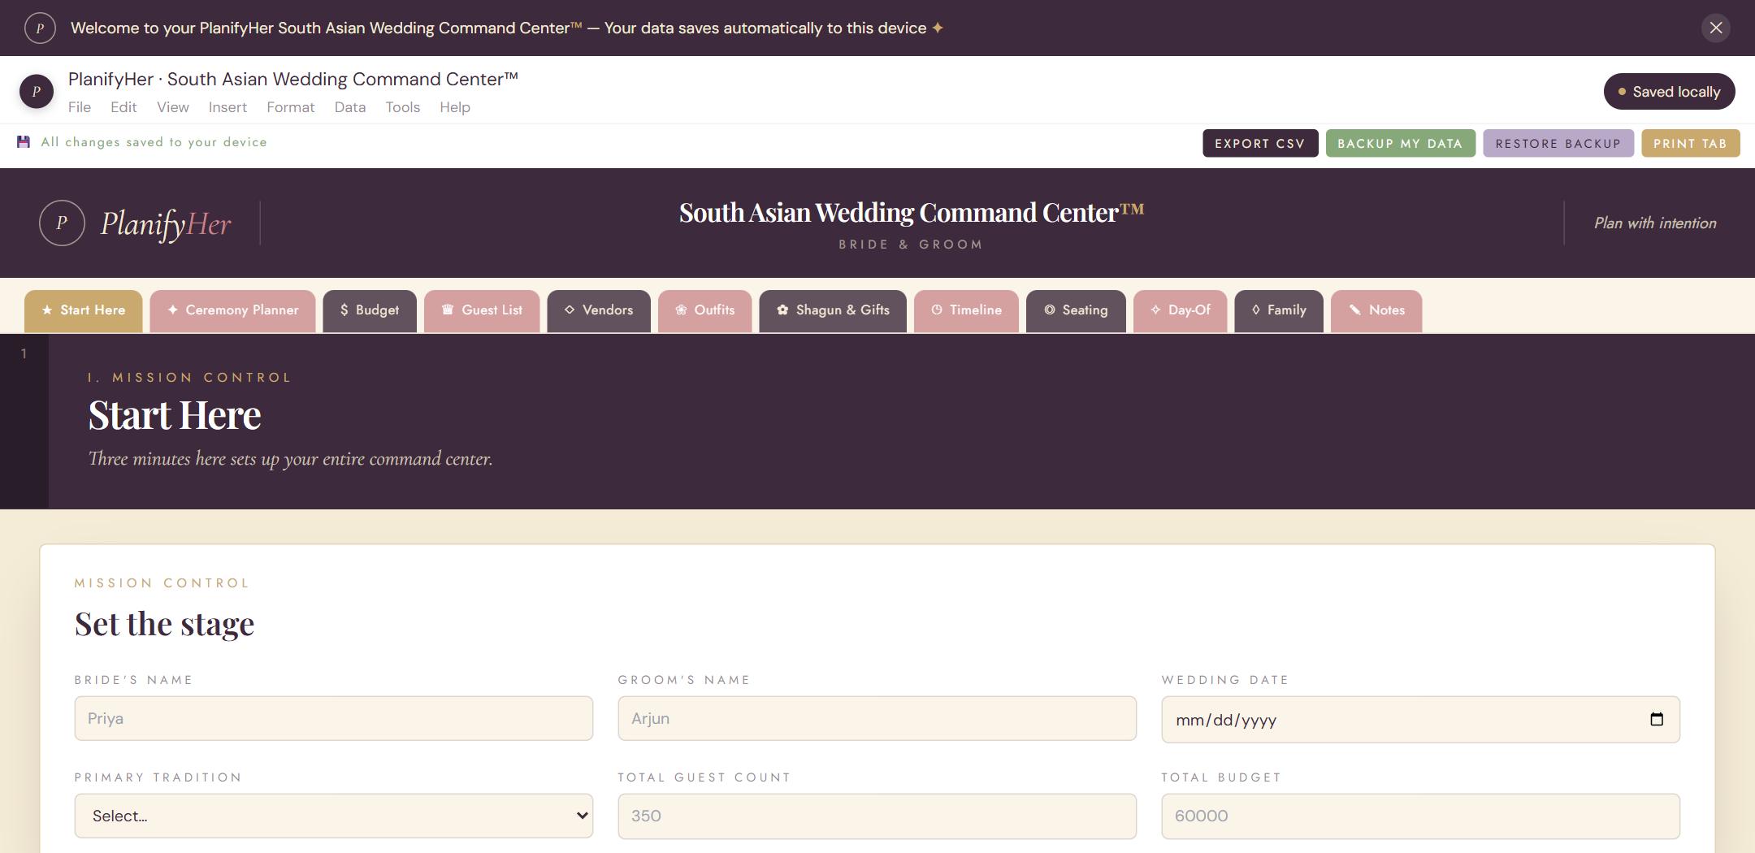Focus the Total Budget field
Image resolution: width=1755 pixels, height=853 pixels.
pos(1420,816)
